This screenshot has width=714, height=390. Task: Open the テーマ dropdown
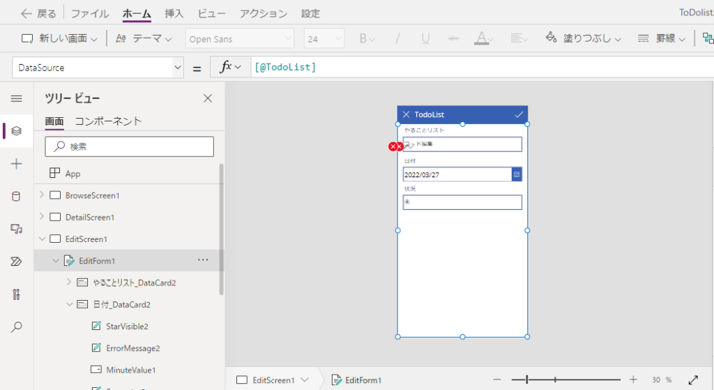click(144, 39)
